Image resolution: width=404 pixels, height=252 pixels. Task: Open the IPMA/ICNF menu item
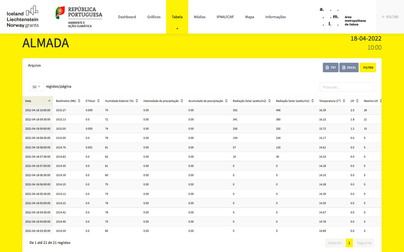(225, 17)
